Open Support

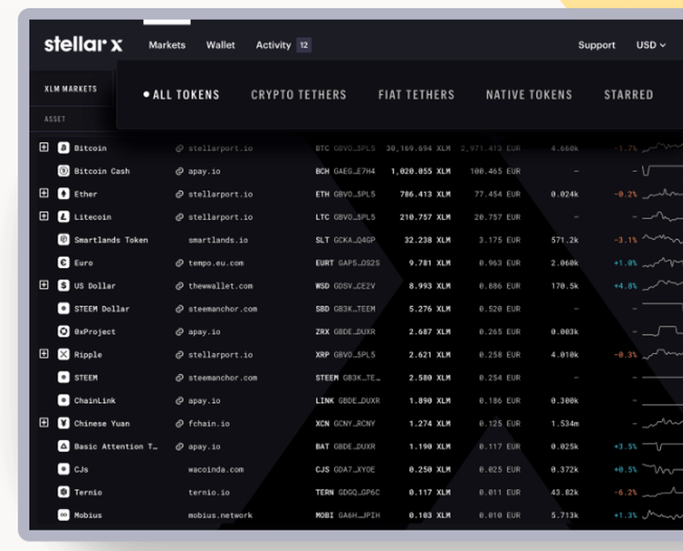pos(596,44)
